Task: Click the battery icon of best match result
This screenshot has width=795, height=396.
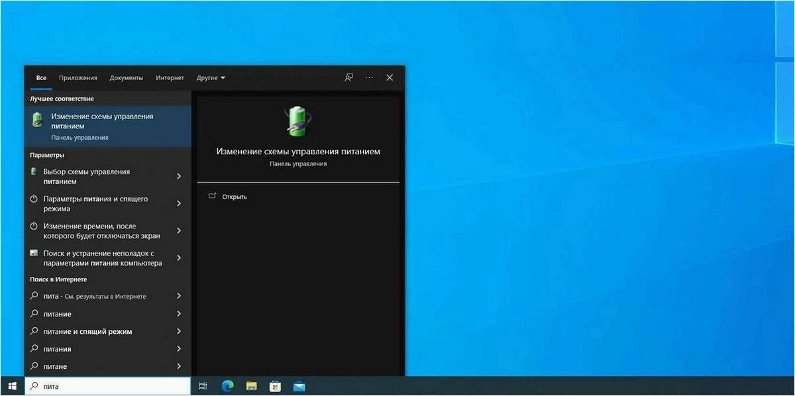Action: (38, 120)
